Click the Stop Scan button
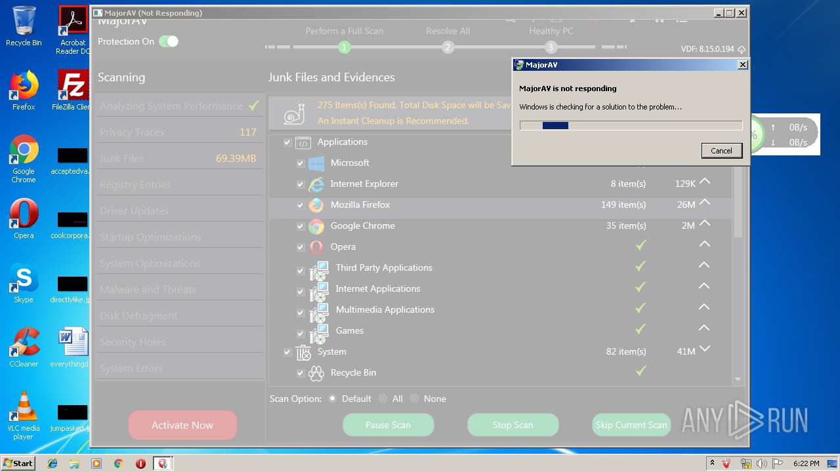Screen dimensions: 840x472 (513, 425)
